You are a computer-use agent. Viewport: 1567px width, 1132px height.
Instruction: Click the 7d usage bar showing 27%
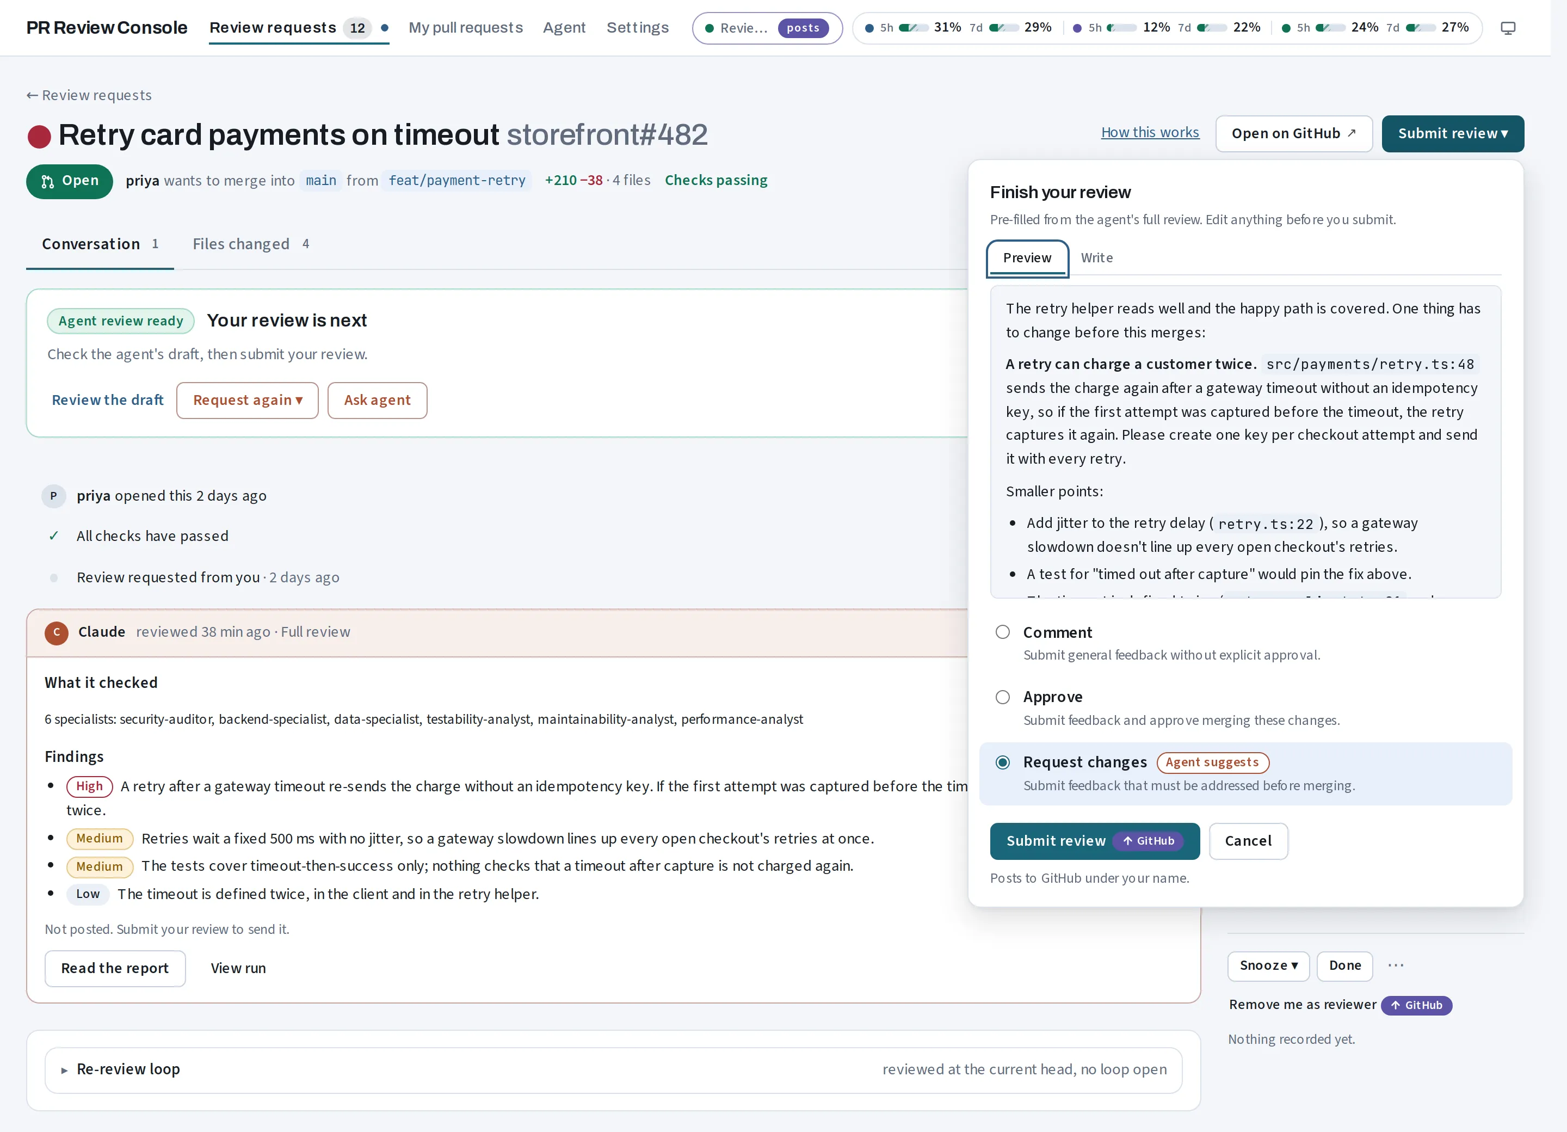(1420, 28)
